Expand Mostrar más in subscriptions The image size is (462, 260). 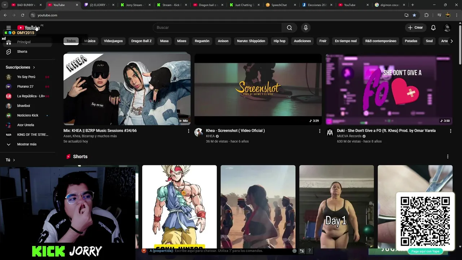click(x=27, y=144)
